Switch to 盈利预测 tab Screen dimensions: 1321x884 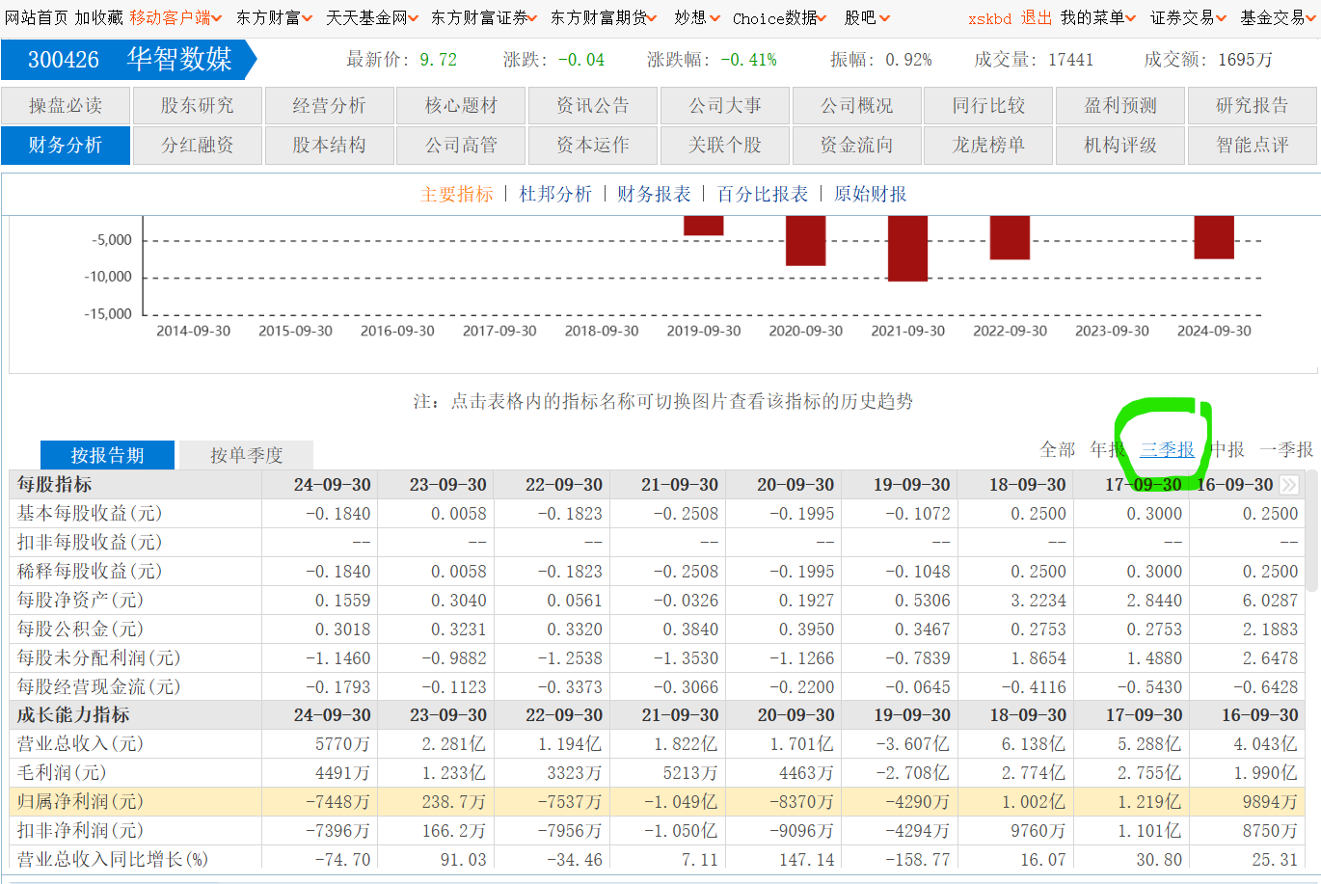click(1120, 105)
